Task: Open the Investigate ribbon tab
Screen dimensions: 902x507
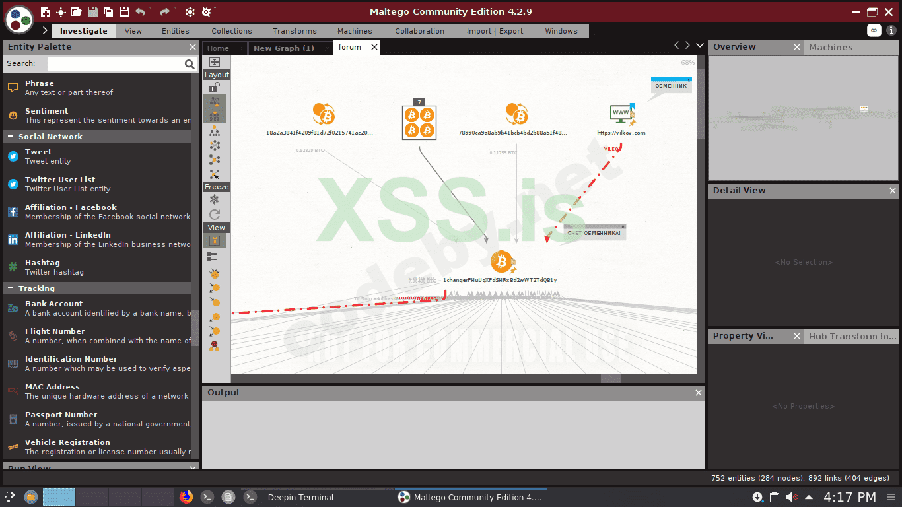Action: click(83, 31)
